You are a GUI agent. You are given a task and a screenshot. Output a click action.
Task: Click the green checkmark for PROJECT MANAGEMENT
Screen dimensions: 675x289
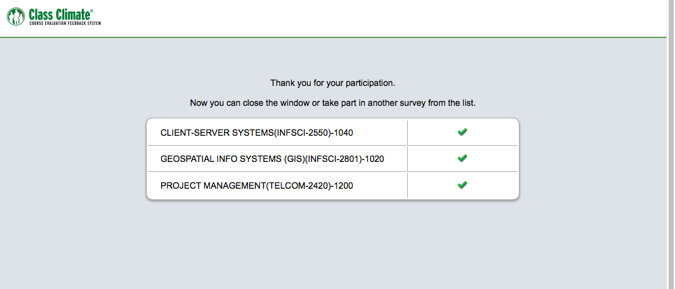462,185
